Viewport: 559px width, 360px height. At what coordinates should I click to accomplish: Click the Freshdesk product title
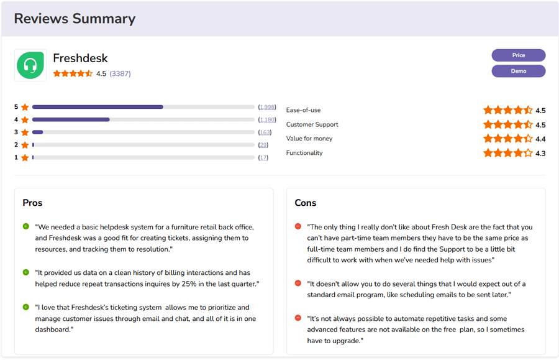point(80,58)
